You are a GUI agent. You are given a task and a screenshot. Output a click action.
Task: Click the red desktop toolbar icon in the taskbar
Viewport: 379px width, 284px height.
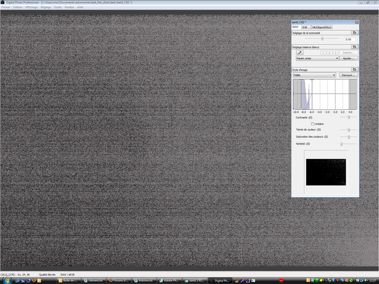(281, 281)
